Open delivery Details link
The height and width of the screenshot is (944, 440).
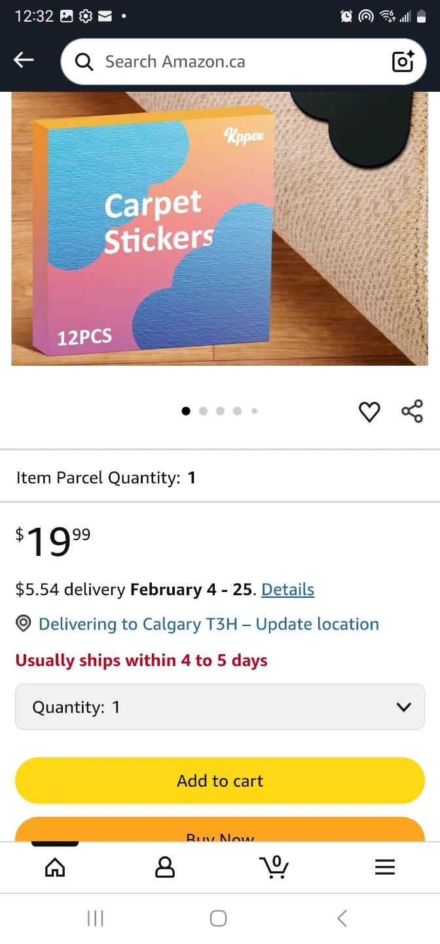287,589
